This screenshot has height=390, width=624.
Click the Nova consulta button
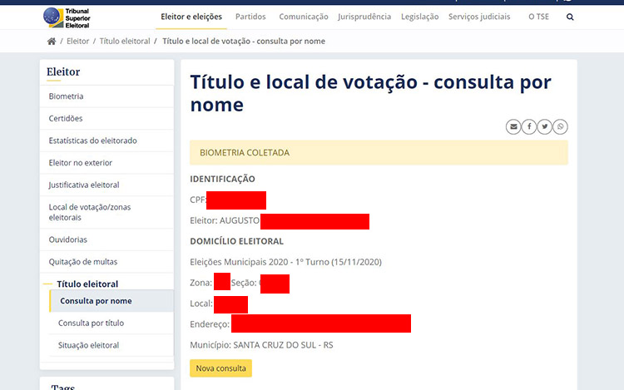tap(220, 368)
